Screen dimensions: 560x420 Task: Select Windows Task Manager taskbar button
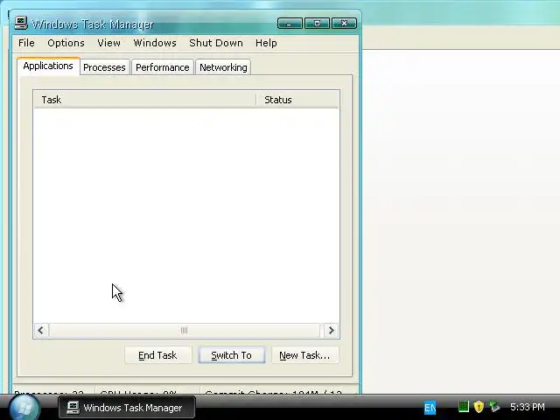pyautogui.click(x=127, y=407)
